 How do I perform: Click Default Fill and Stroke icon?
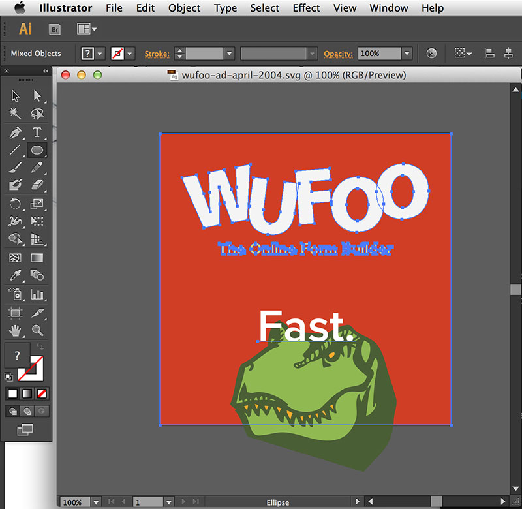click(x=8, y=377)
